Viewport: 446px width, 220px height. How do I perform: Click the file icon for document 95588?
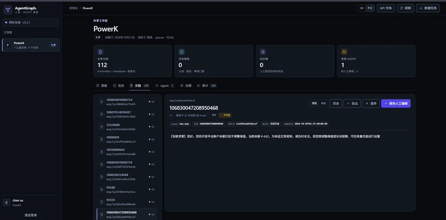point(101,189)
